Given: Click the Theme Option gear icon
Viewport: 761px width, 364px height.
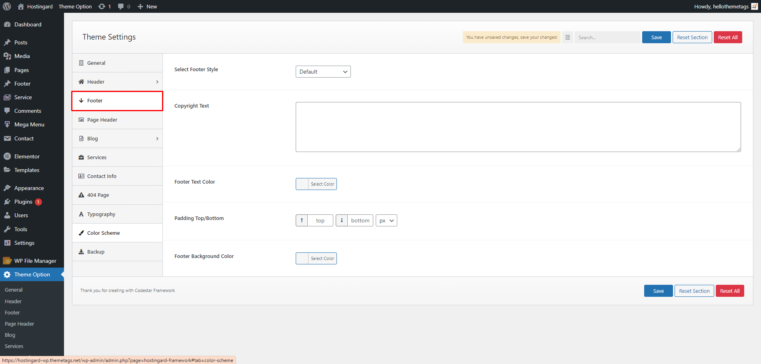Looking at the screenshot, I should pos(7,274).
